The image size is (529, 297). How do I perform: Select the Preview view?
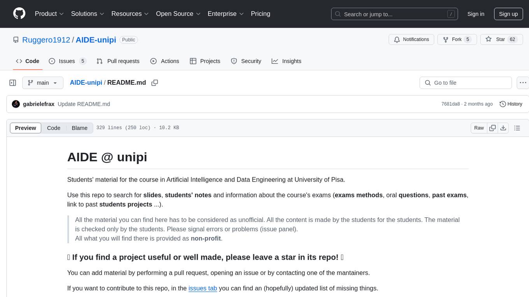click(26, 128)
